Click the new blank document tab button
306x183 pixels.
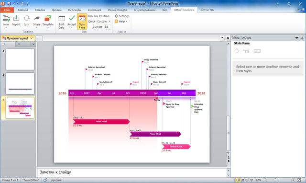click(x=39, y=38)
